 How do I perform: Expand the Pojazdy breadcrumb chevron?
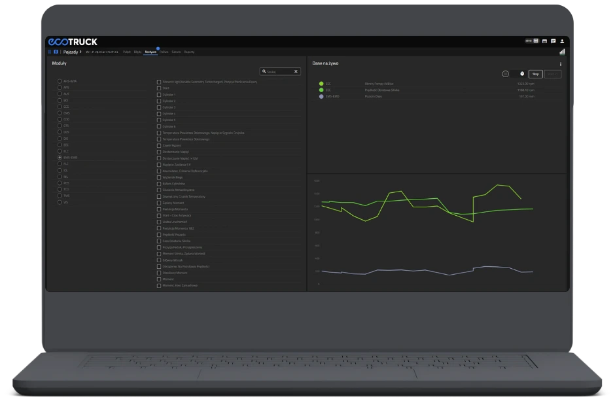[x=80, y=52]
